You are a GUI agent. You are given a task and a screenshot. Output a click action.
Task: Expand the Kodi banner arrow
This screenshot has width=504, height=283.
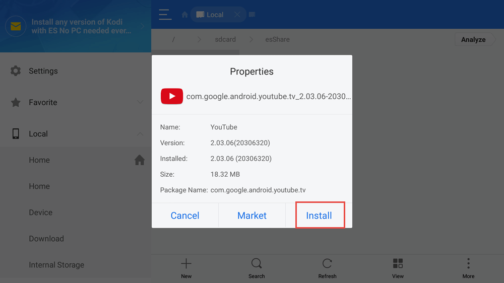click(142, 26)
